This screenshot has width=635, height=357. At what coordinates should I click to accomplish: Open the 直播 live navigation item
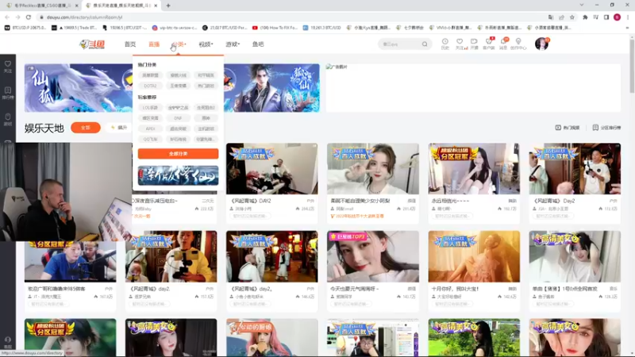154,44
